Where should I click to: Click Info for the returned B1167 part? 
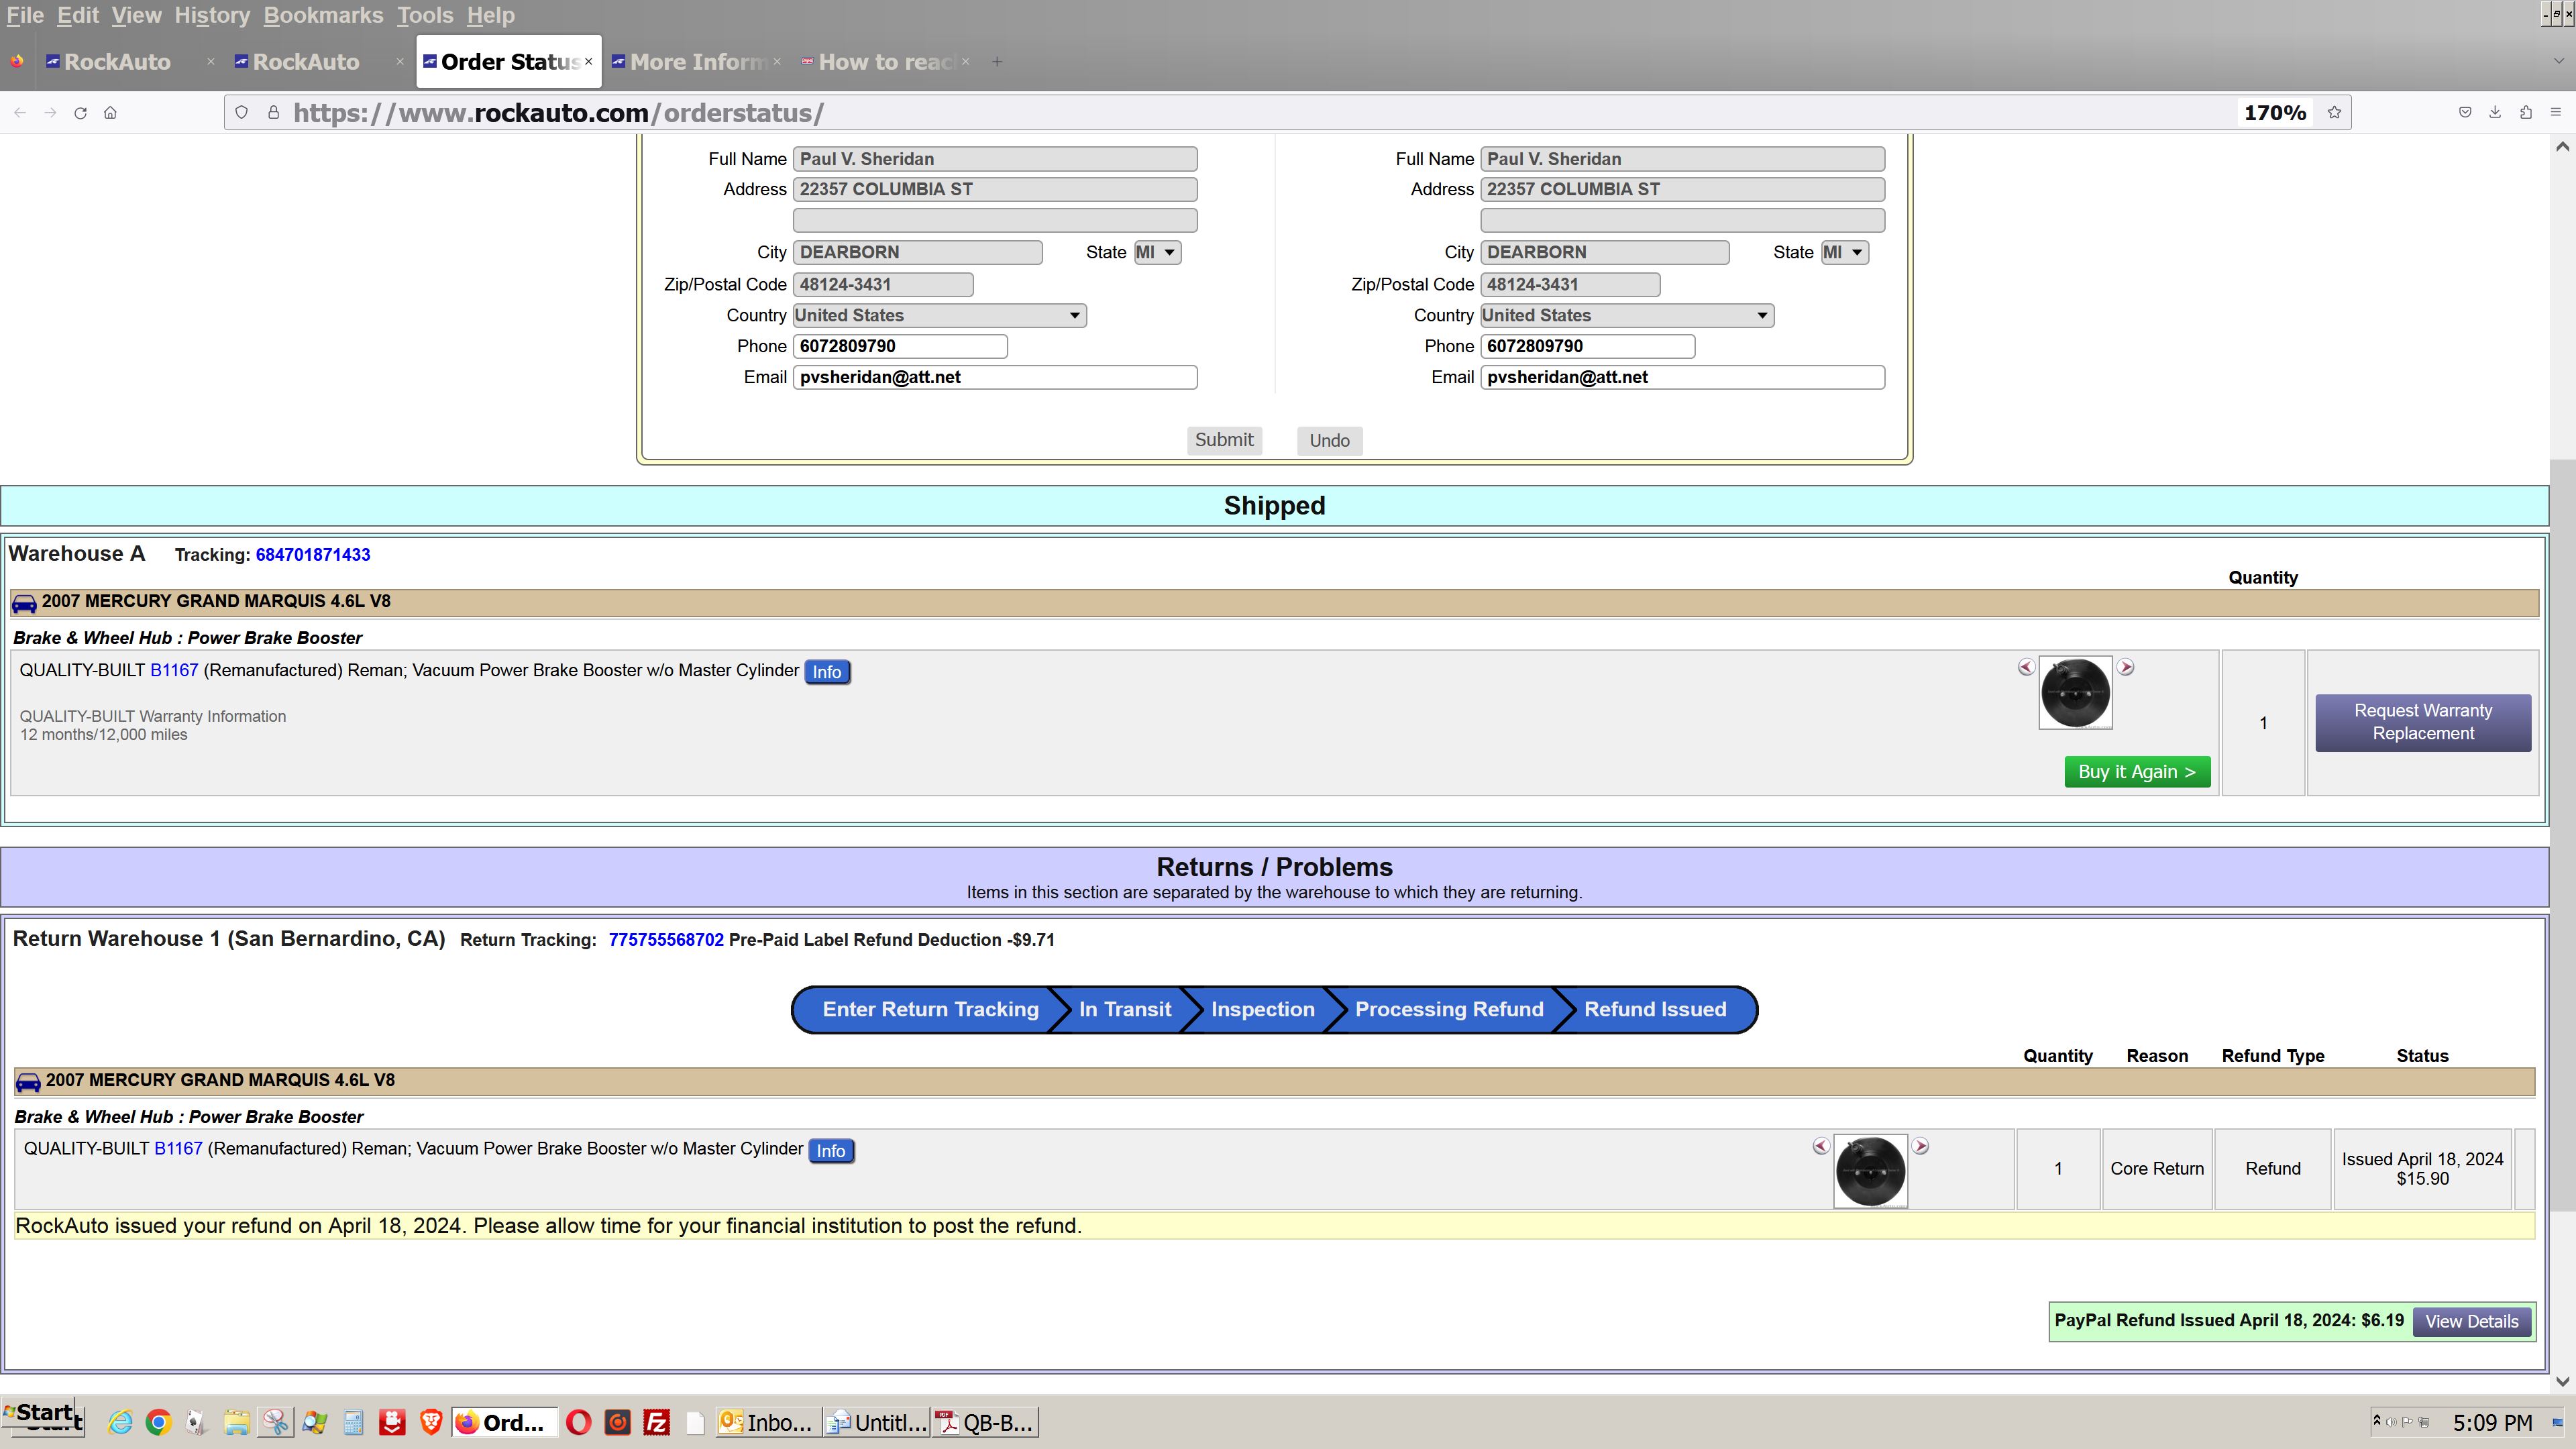[x=831, y=1151]
